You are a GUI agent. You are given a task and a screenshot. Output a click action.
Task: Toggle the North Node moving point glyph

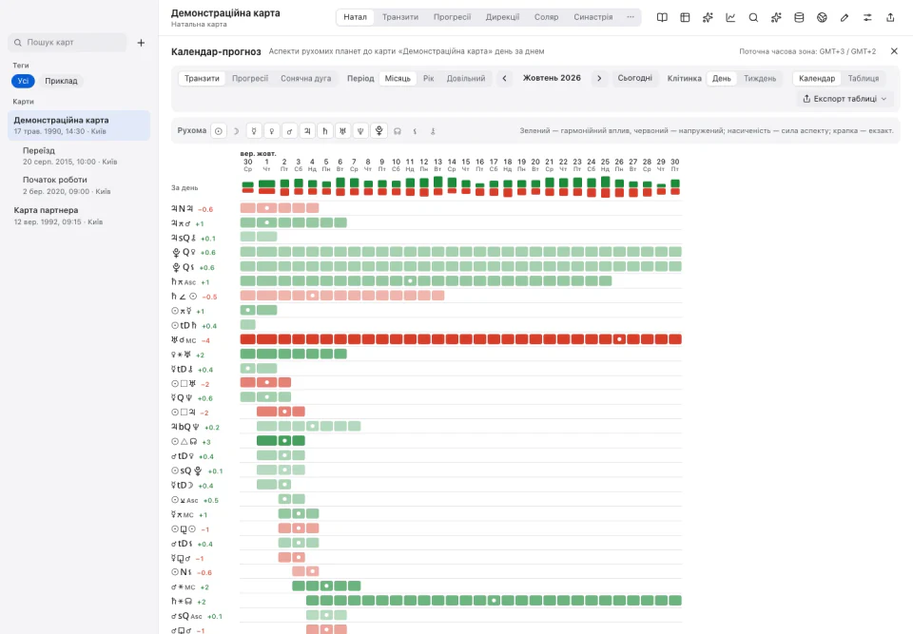(x=398, y=131)
